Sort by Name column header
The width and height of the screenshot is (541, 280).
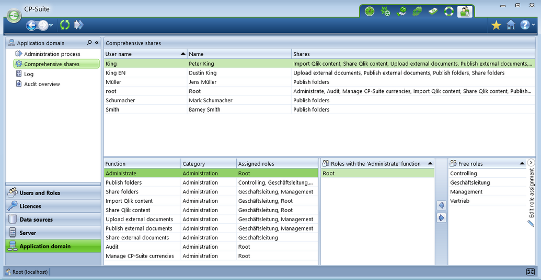(x=239, y=54)
